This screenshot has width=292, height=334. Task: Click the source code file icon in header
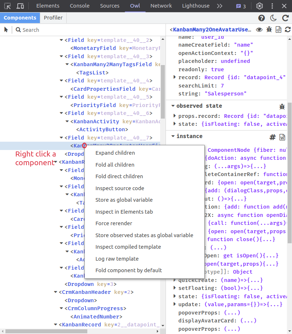point(278,30)
